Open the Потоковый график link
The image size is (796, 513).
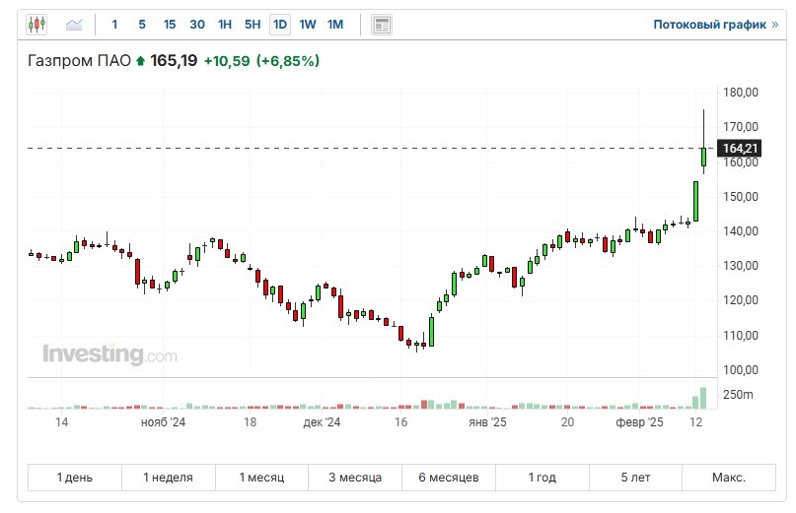tap(715, 25)
